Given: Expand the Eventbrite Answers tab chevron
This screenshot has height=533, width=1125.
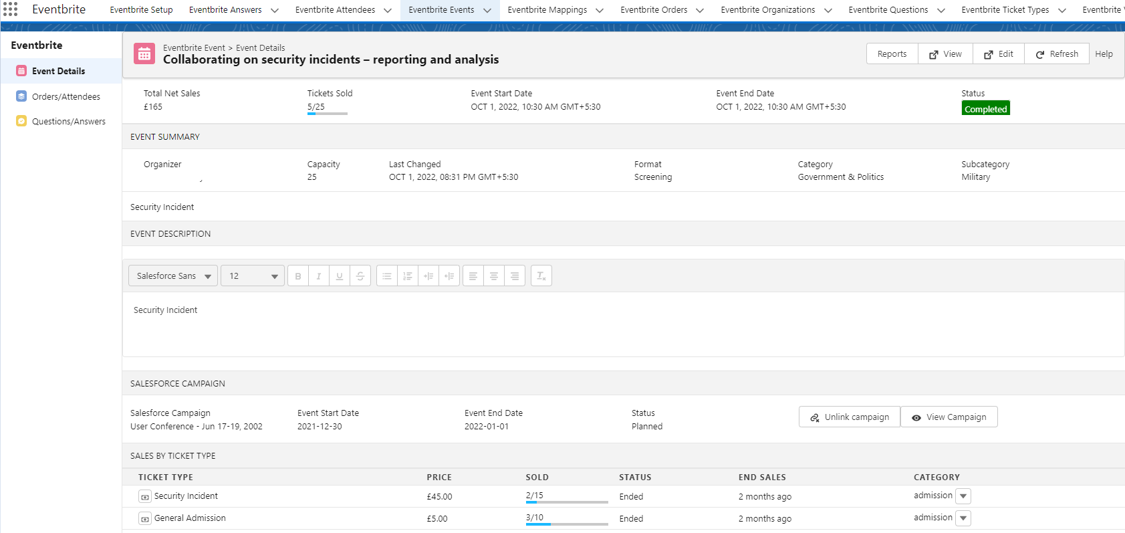Looking at the screenshot, I should 274,10.
